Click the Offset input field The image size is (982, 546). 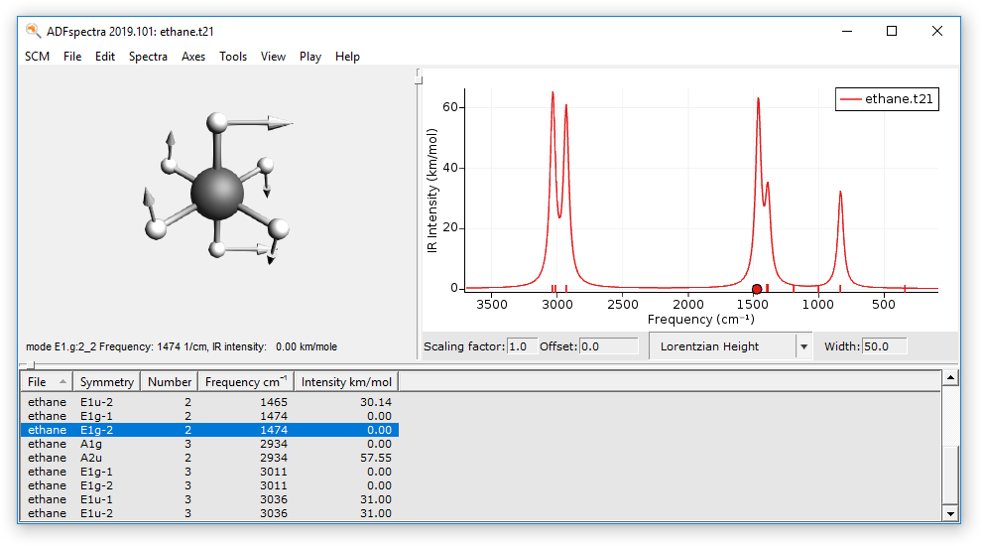click(609, 346)
